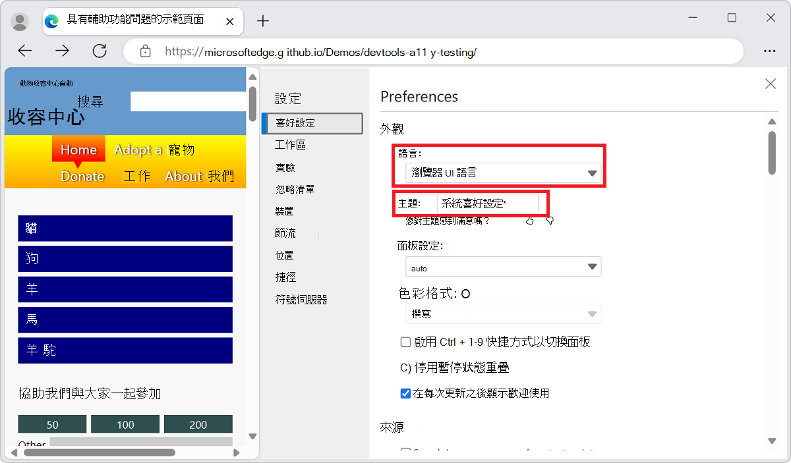Enable the Ctrl + 1-9 panel shortcut checkbox

pyautogui.click(x=405, y=342)
